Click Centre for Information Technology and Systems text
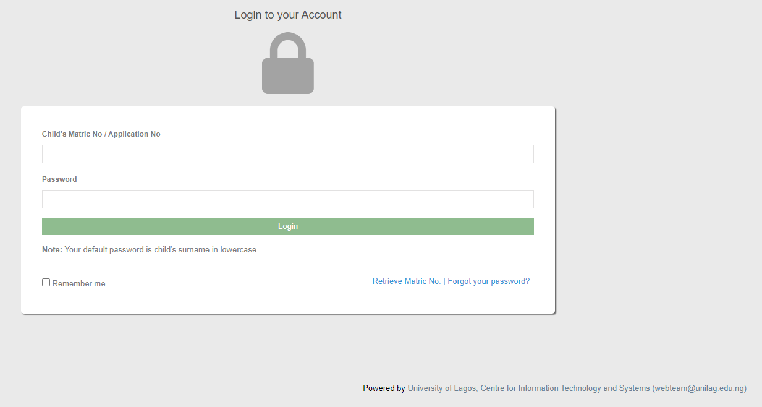 [565, 388]
